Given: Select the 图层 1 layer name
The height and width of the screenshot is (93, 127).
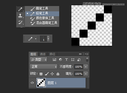Looking at the screenshot, I should [x=52, y=83].
